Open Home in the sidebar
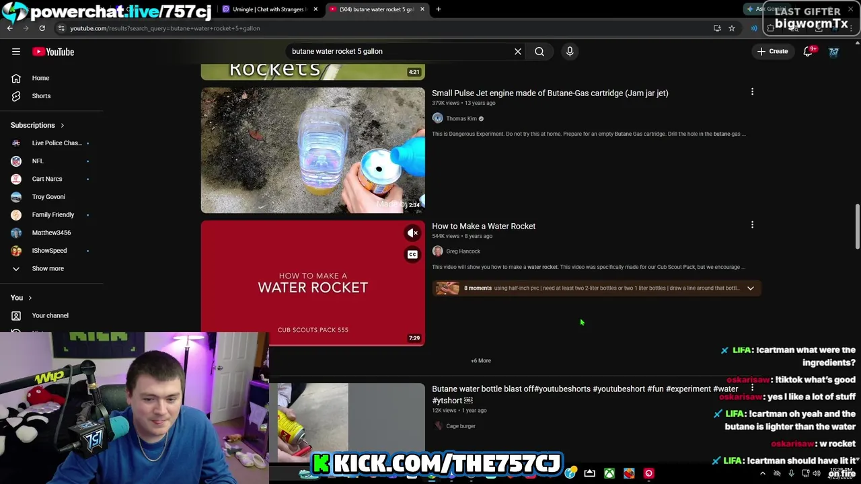The height and width of the screenshot is (484, 861). 40,78
